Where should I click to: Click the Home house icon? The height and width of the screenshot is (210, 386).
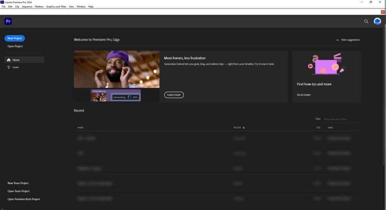(x=9, y=60)
